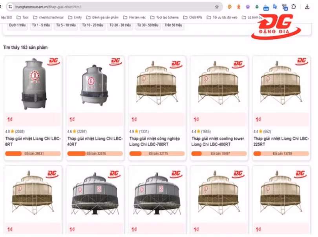Image resolution: width=318 pixels, height=237 pixels.
Task: Filter by price Trên 50 triệu
Action: tap(174, 26)
